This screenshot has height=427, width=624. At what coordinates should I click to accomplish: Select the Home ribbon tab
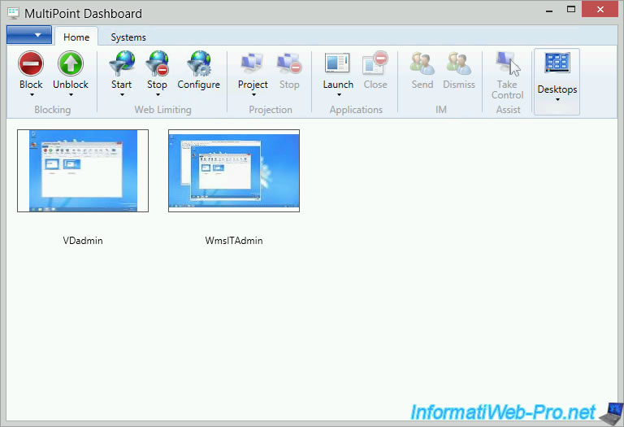pos(76,37)
